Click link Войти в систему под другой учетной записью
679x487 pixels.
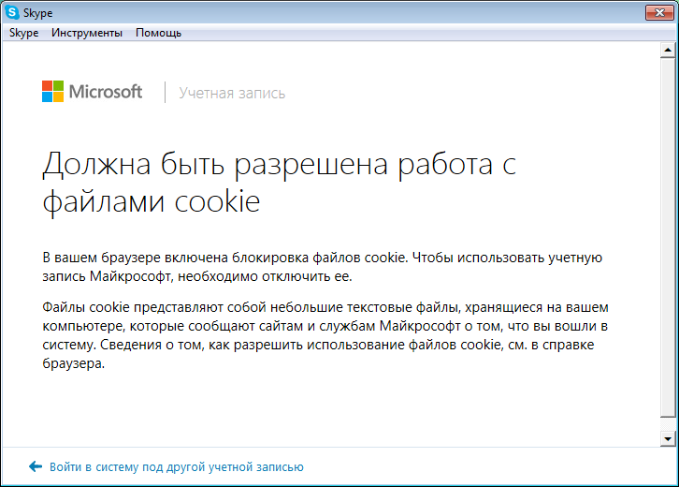coord(176,467)
